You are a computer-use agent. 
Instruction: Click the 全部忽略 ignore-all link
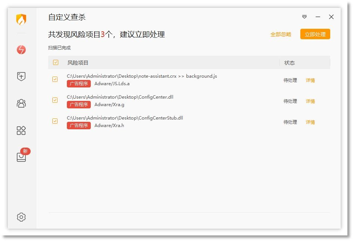tap(281, 34)
